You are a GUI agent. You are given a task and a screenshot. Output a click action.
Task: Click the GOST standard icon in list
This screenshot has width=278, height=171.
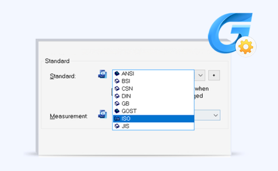117,111
